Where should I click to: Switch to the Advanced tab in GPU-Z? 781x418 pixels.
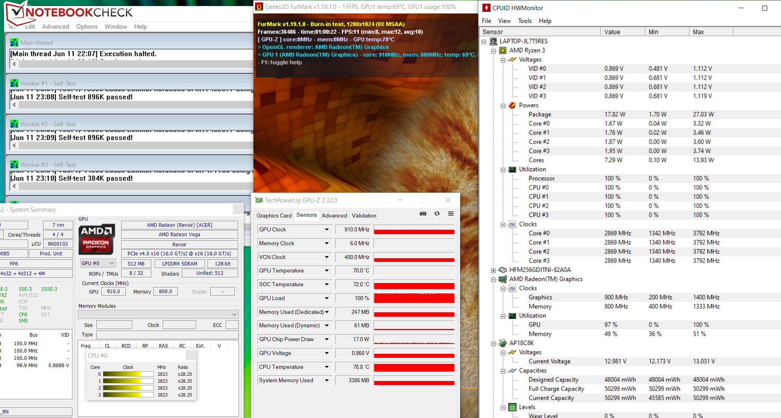coord(334,216)
